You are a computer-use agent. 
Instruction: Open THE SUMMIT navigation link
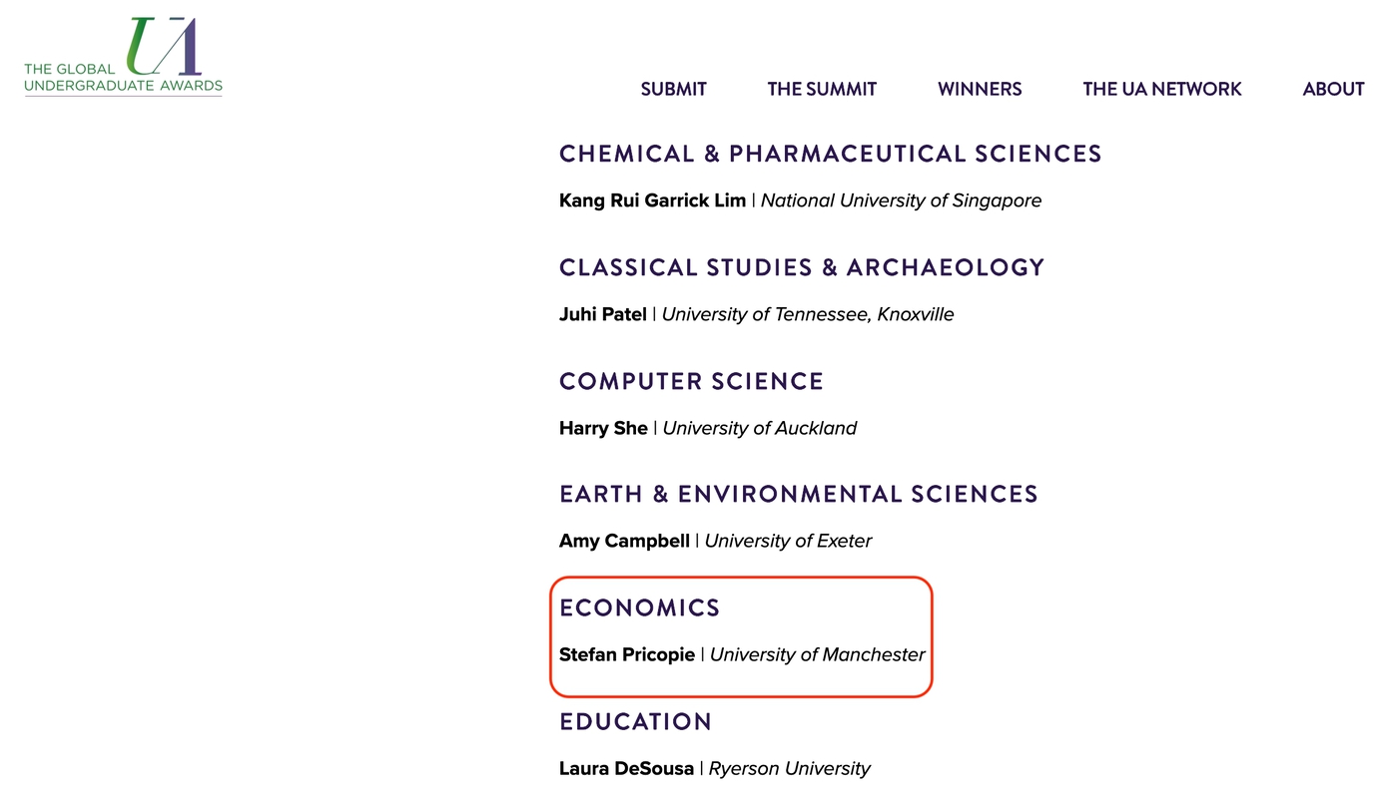[822, 89]
